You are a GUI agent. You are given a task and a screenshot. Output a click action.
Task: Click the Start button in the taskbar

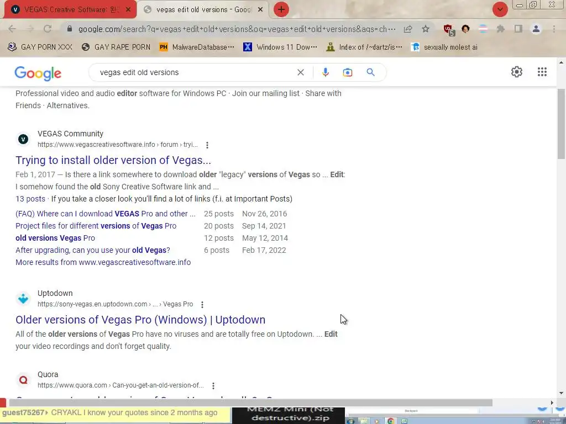point(350,420)
